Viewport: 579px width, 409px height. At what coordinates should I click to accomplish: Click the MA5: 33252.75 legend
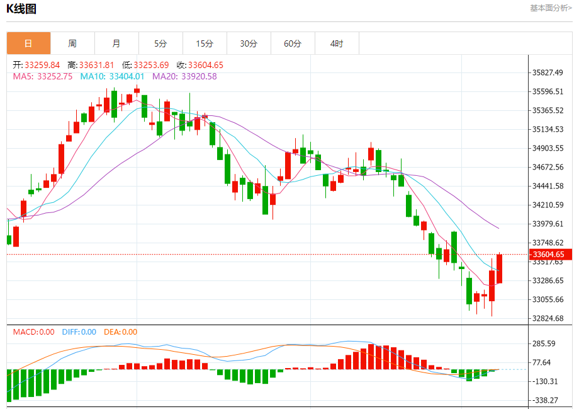pos(42,76)
